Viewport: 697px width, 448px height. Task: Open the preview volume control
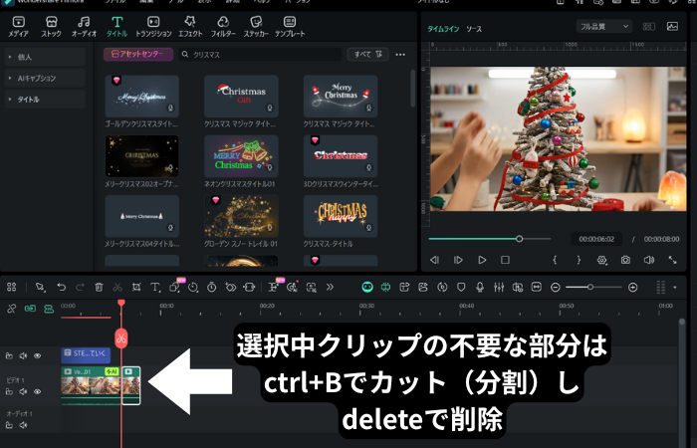point(649,260)
